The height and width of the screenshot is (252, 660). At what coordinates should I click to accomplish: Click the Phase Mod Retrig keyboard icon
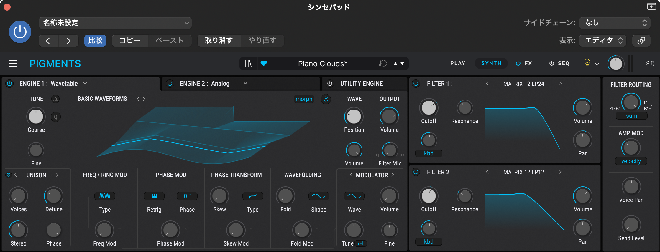[154, 196]
